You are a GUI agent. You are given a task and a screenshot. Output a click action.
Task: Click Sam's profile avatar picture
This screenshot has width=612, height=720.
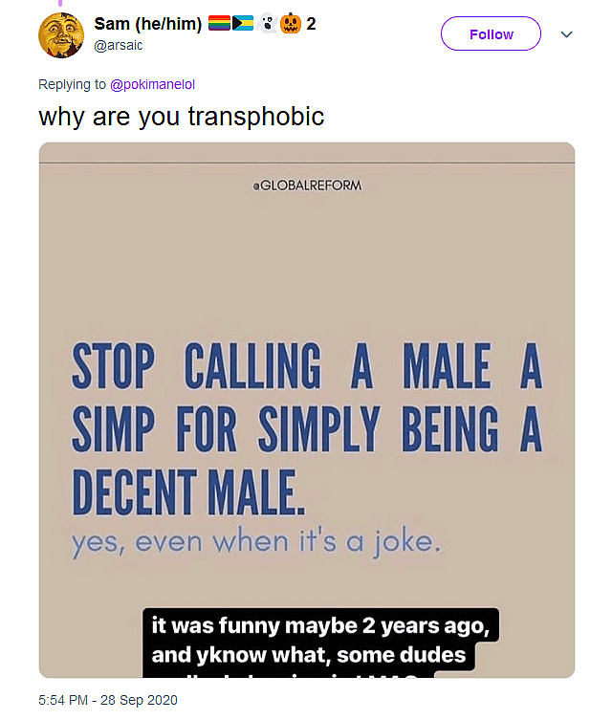[62, 35]
